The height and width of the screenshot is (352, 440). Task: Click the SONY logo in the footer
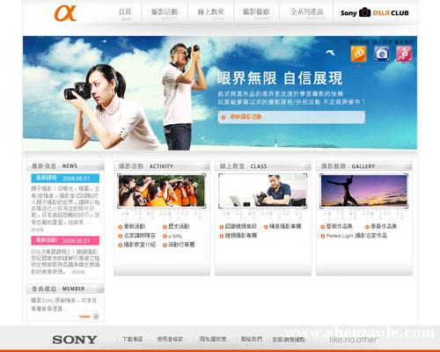(75, 340)
